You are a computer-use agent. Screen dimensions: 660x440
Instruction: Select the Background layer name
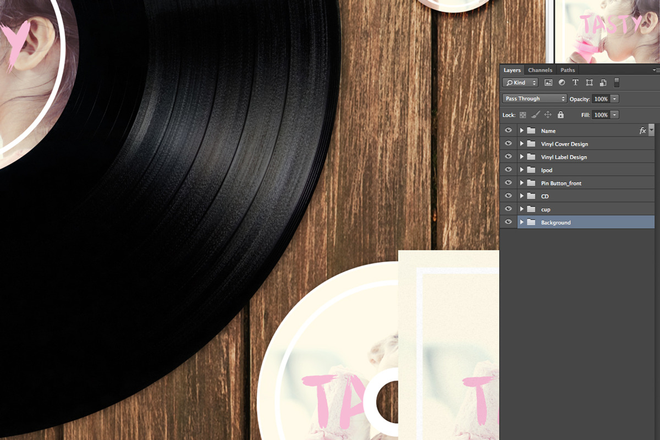[x=555, y=223]
